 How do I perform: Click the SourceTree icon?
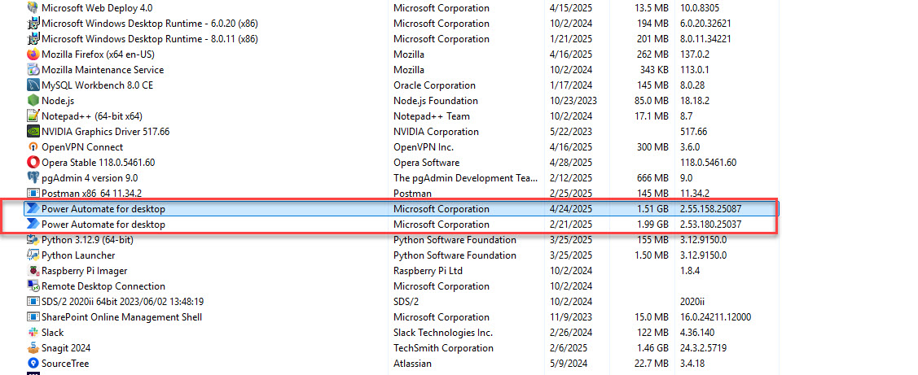point(33,364)
